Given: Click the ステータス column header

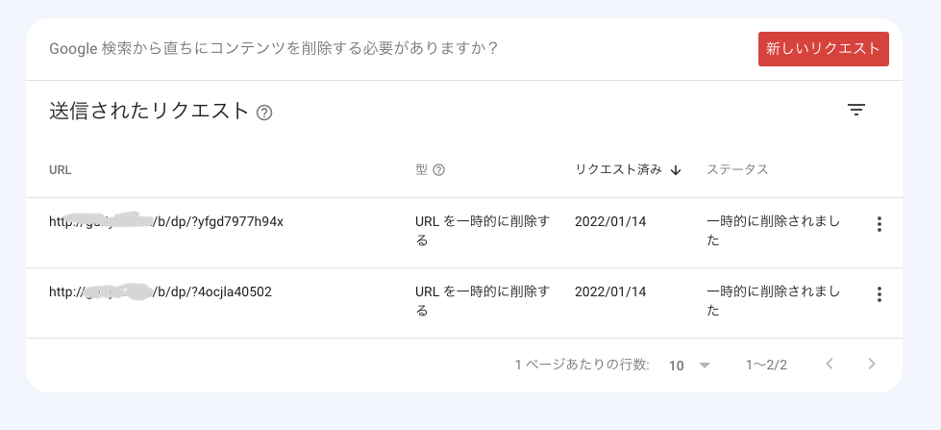Looking at the screenshot, I should (737, 170).
